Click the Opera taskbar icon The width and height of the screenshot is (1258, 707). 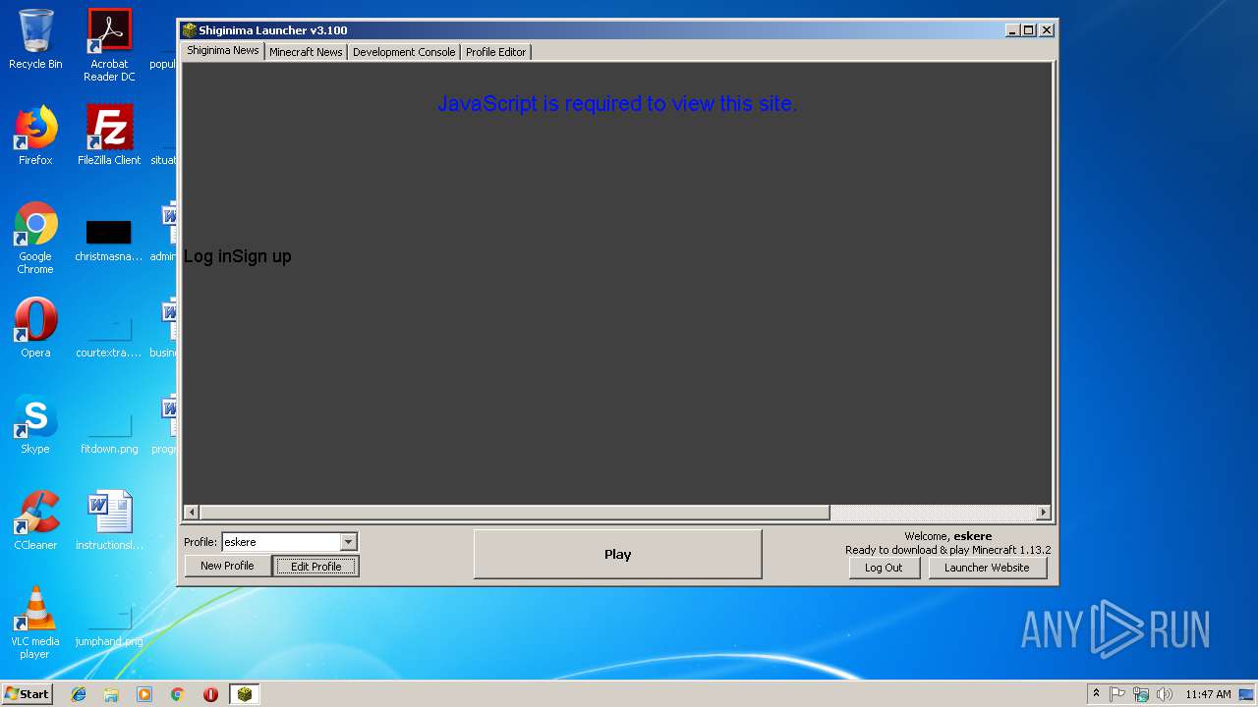[x=210, y=694]
